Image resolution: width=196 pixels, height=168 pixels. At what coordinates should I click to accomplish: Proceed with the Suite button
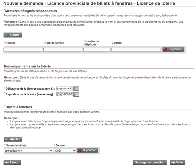[x=177, y=162]
